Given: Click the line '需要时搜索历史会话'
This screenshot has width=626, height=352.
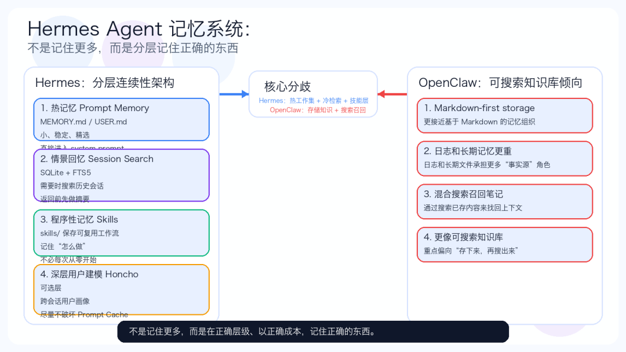Looking at the screenshot, I should tap(72, 186).
